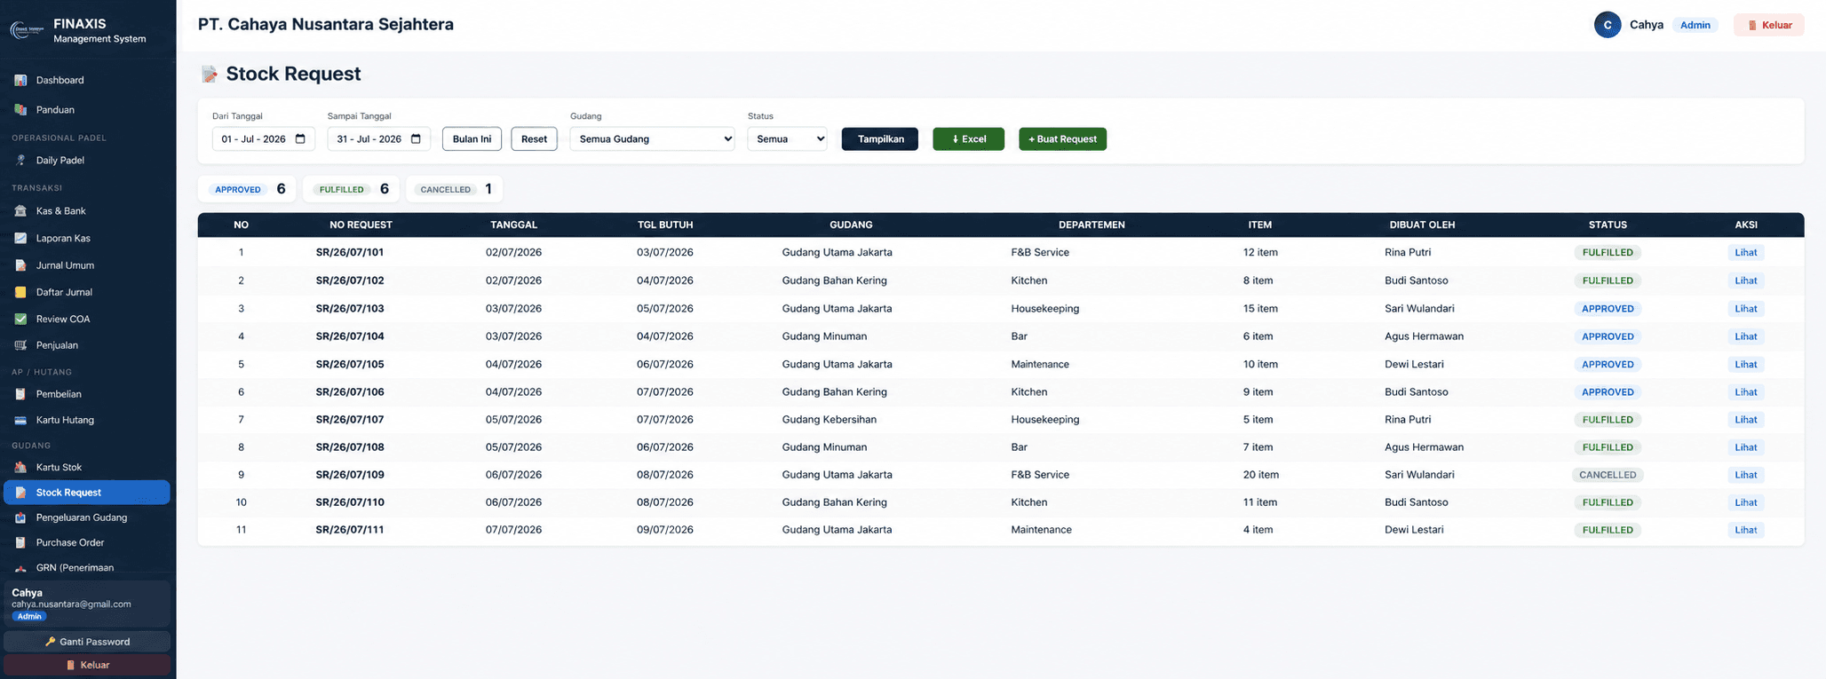This screenshot has height=679, width=1826.
Task: Click the Laporan Kas chart icon
Action: point(20,238)
